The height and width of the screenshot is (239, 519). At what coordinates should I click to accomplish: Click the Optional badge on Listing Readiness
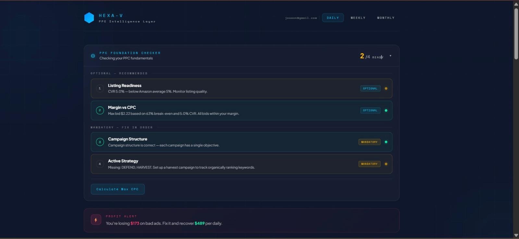point(370,89)
